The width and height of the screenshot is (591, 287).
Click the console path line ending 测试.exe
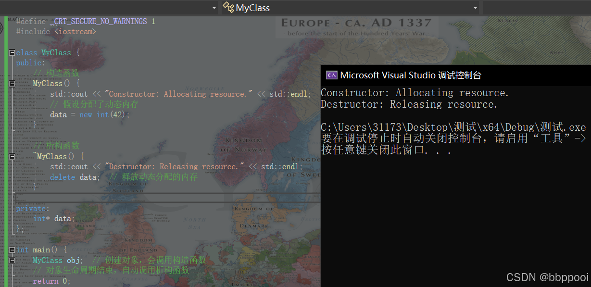click(x=453, y=127)
